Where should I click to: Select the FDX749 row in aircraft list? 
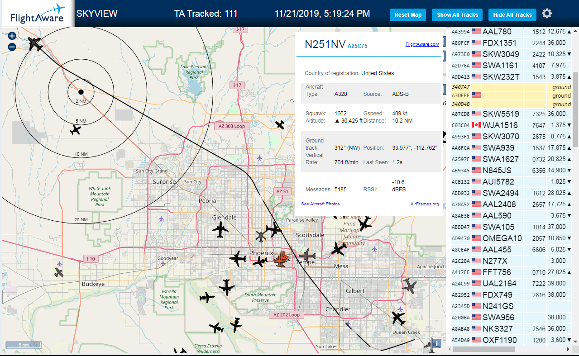click(x=511, y=295)
